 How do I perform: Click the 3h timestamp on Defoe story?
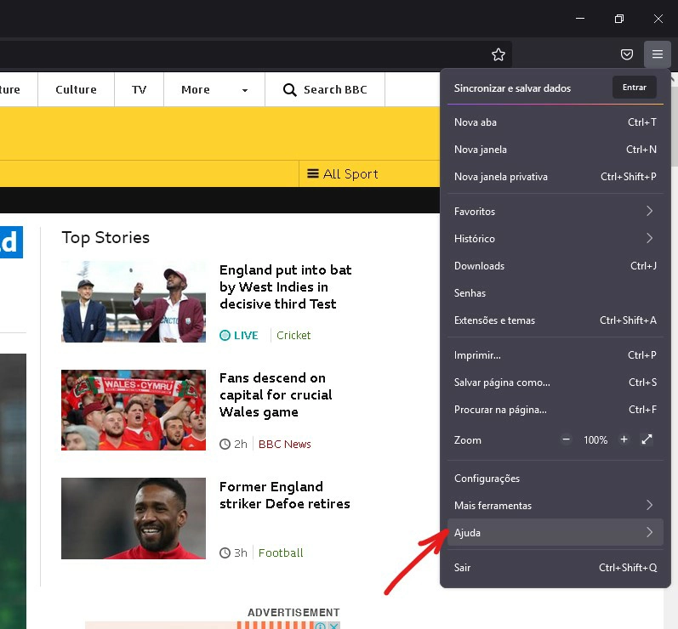pyautogui.click(x=233, y=553)
